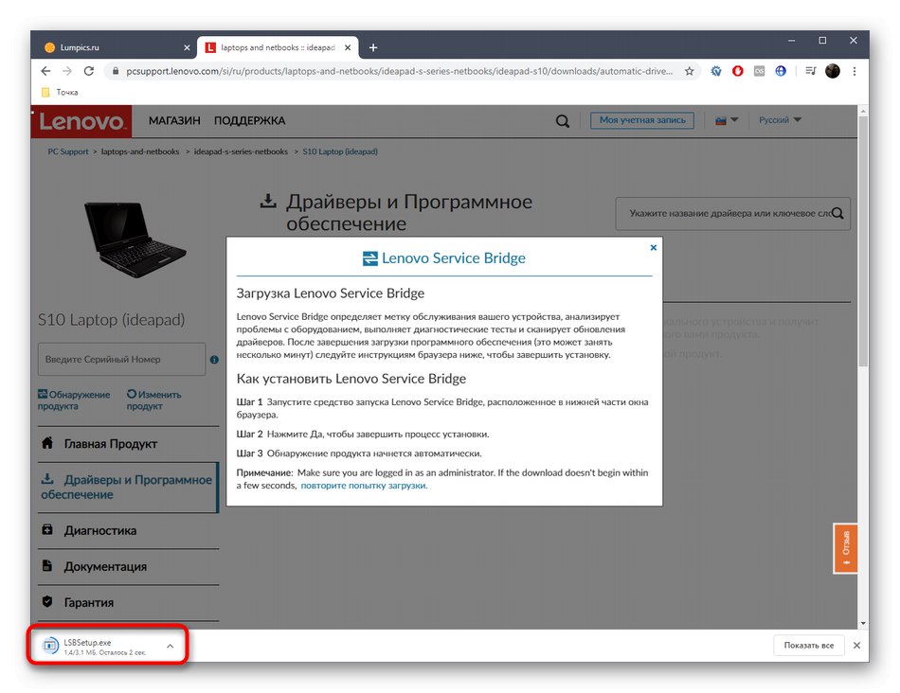Click serial number info icon
900x693 pixels.
point(214,360)
